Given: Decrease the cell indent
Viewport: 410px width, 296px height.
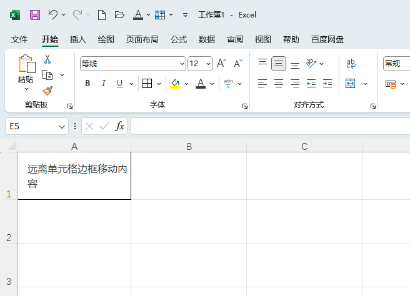Looking at the screenshot, I should pyautogui.click(x=311, y=84).
